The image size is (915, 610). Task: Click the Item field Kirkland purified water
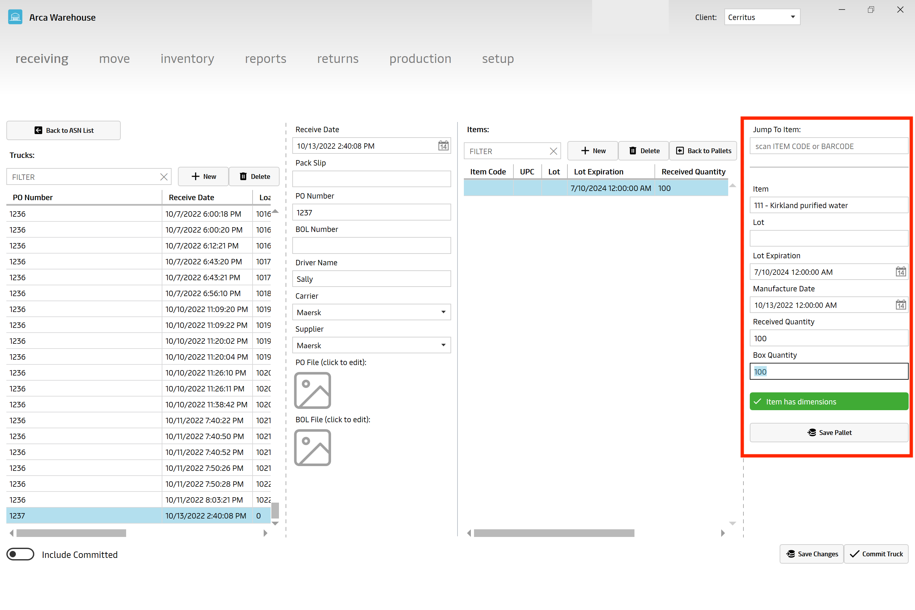tap(829, 205)
